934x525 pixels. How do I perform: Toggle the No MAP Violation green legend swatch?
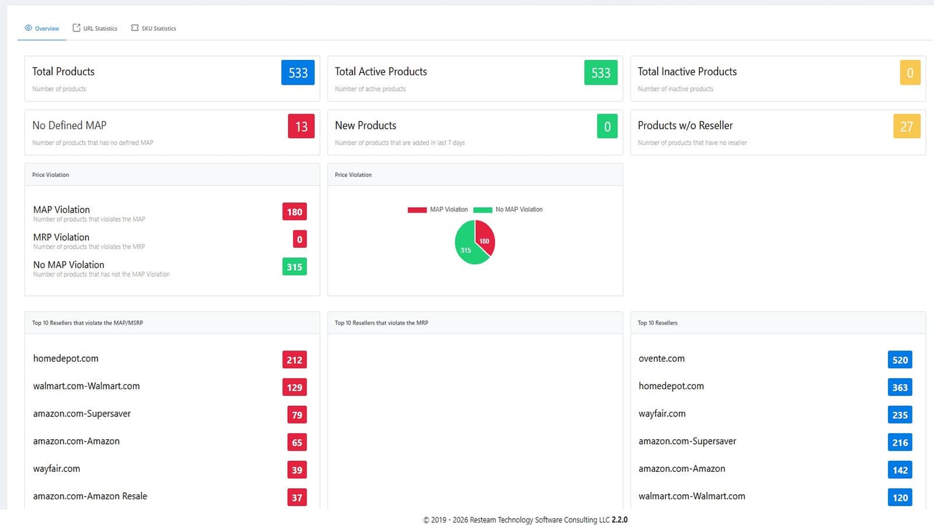click(x=482, y=210)
